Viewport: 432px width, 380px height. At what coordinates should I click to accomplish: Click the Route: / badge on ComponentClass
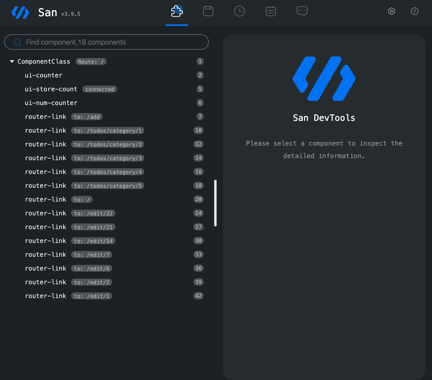coord(91,62)
